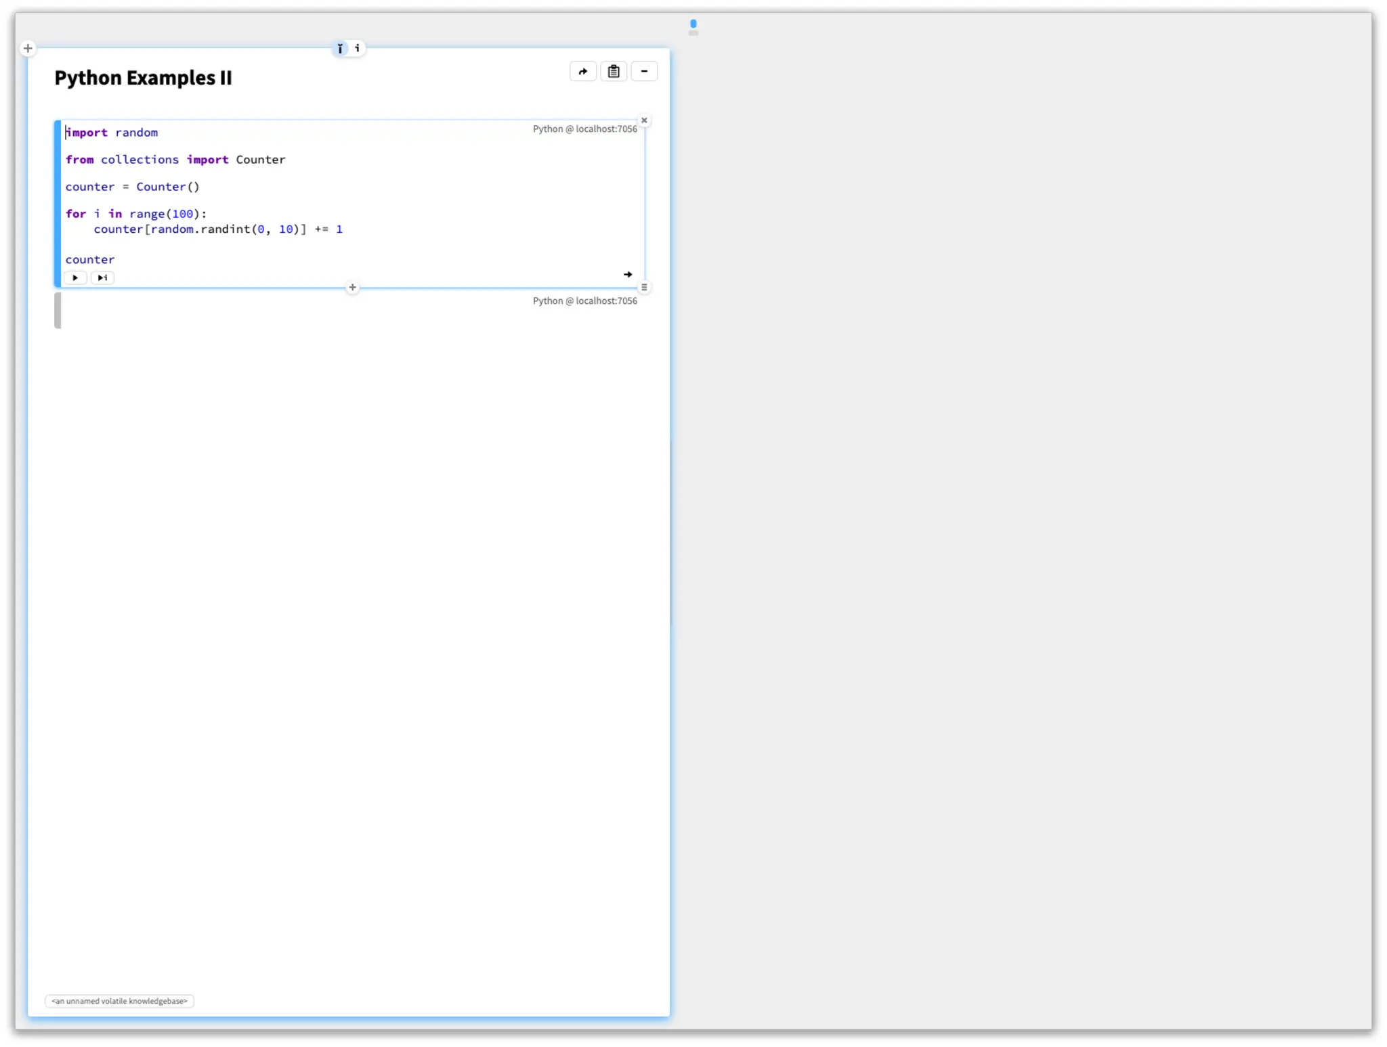Switch to the 'i' info view toggle
Screen dimensions: 1387x1047
(357, 49)
